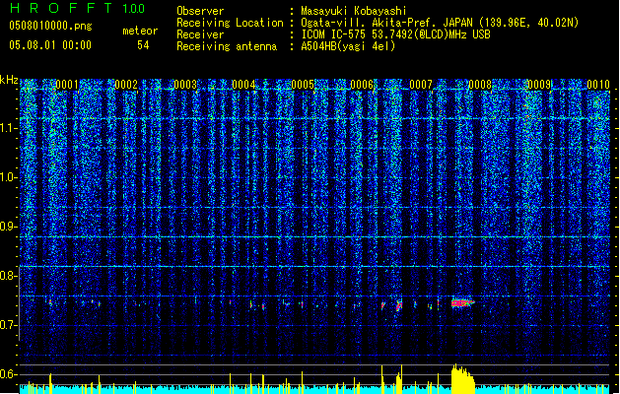620x394 pixels.
Task: Click time marker 0001
Action: pos(67,85)
